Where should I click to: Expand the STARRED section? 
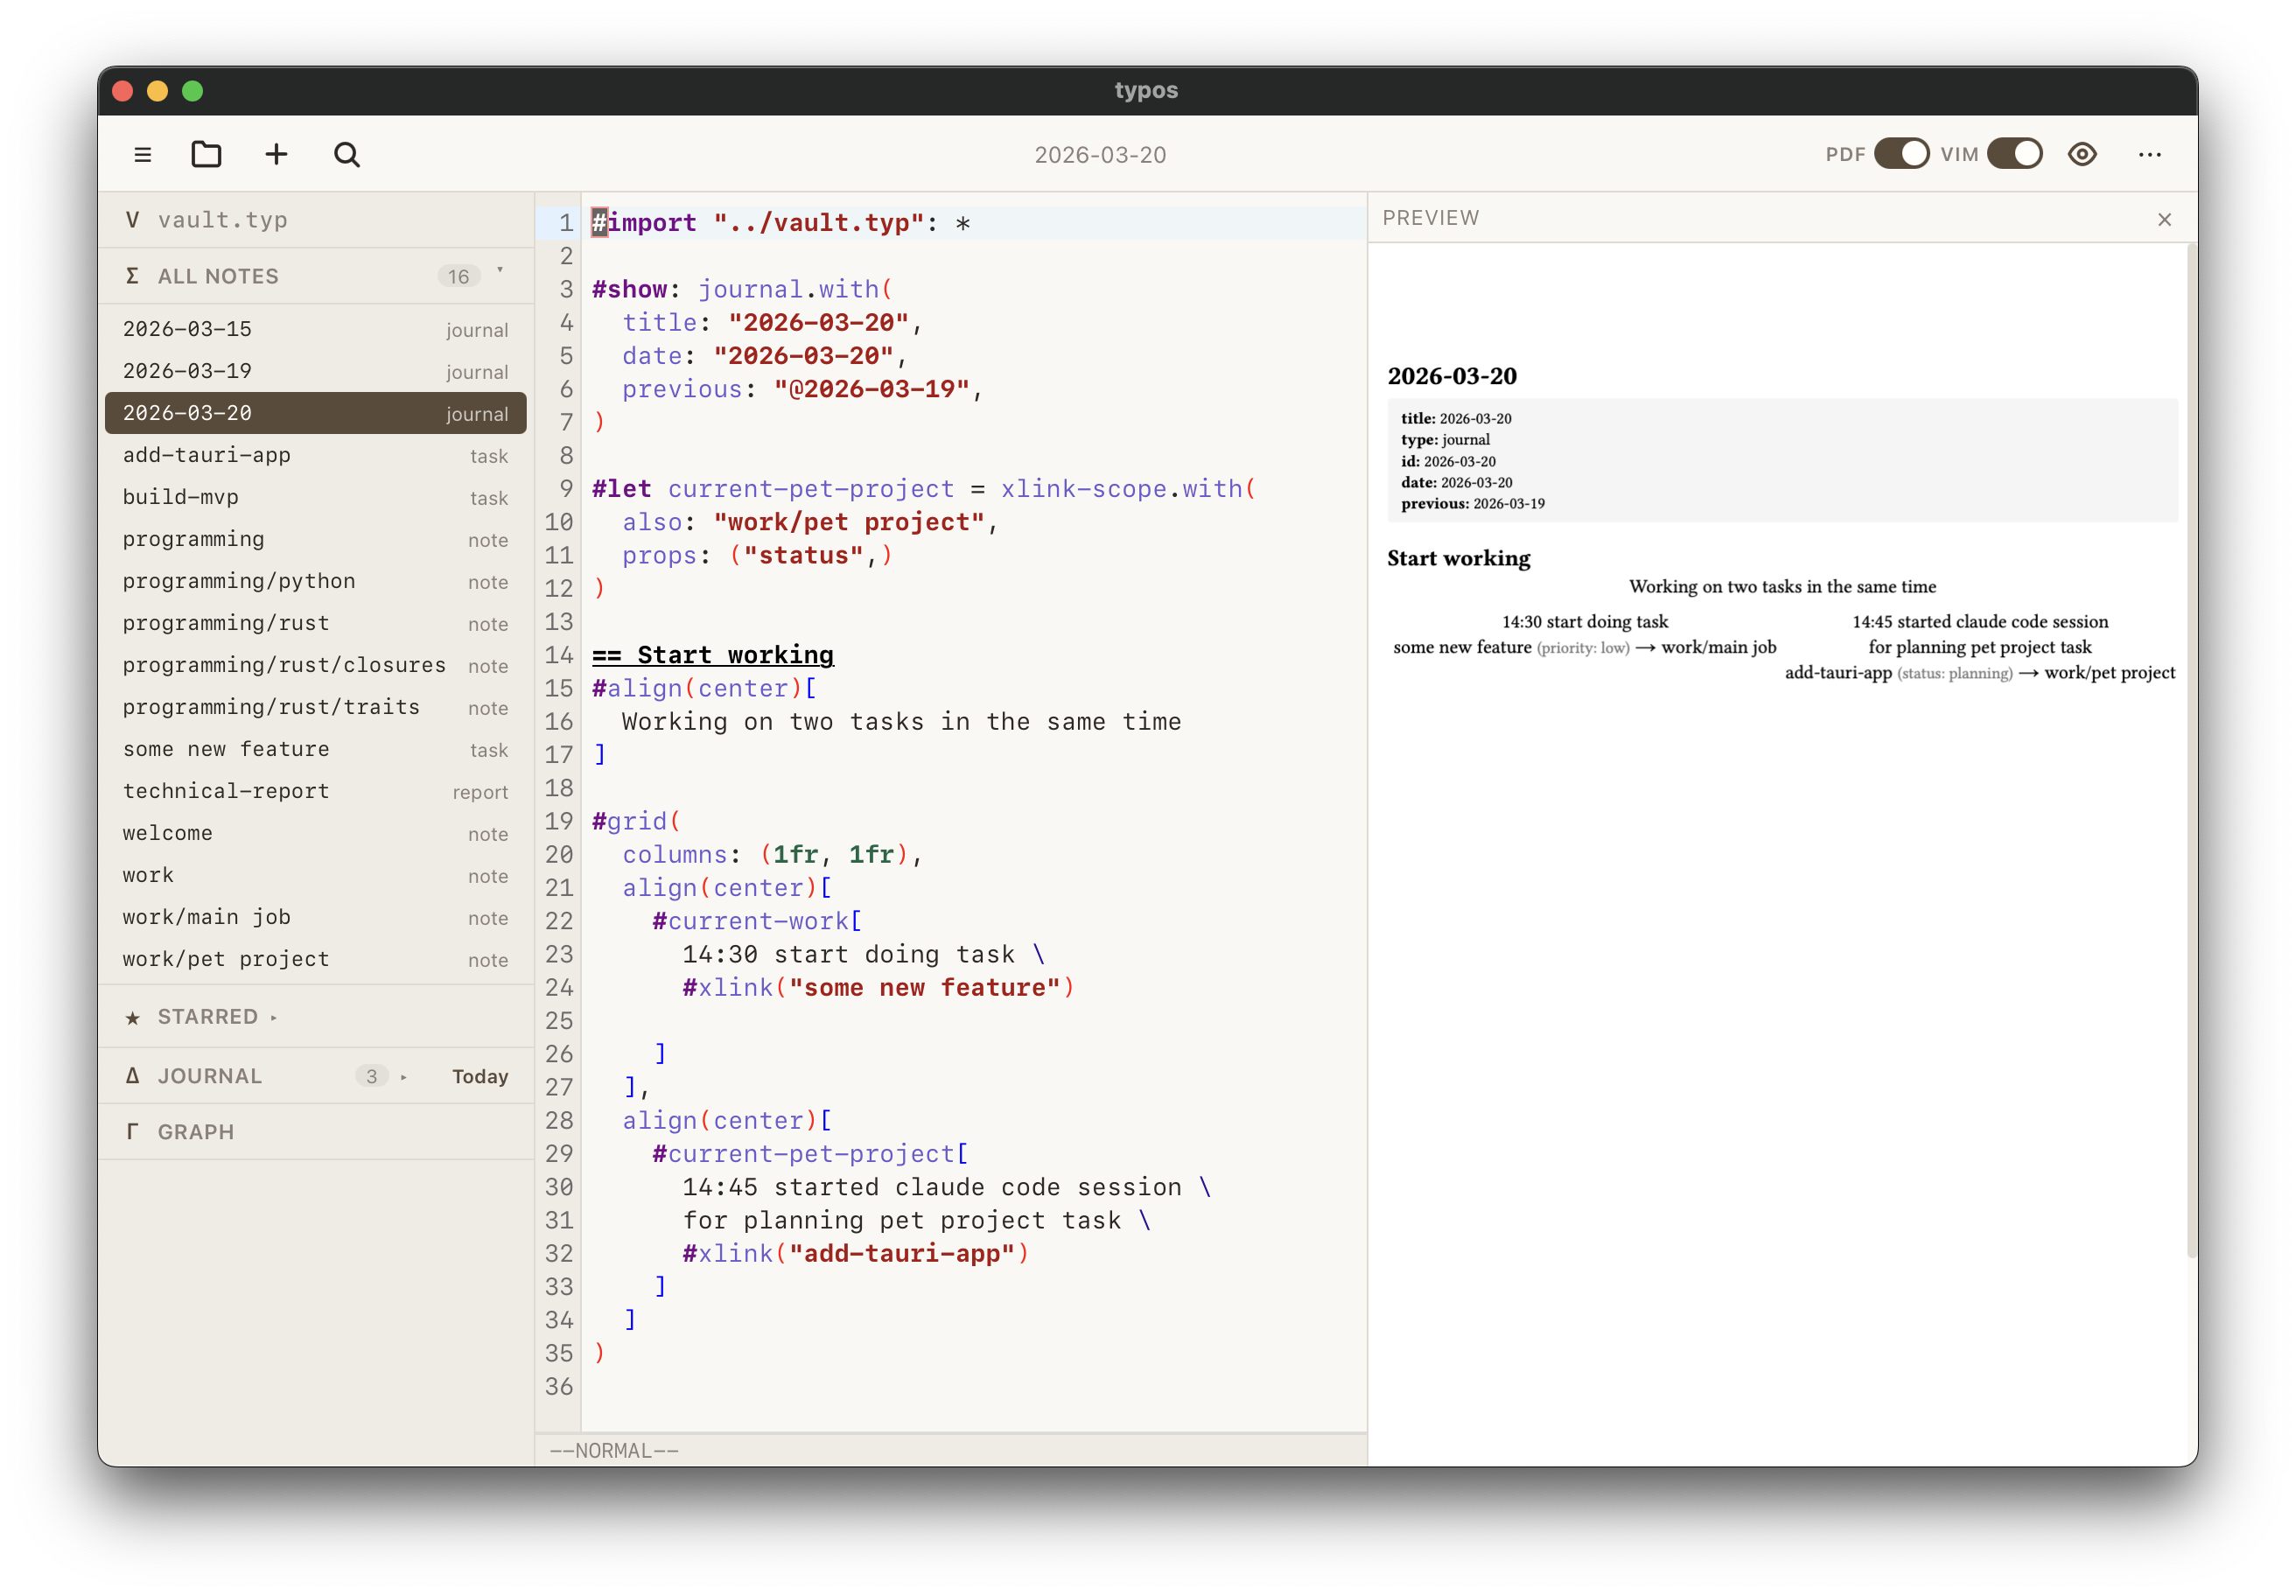(x=273, y=1016)
